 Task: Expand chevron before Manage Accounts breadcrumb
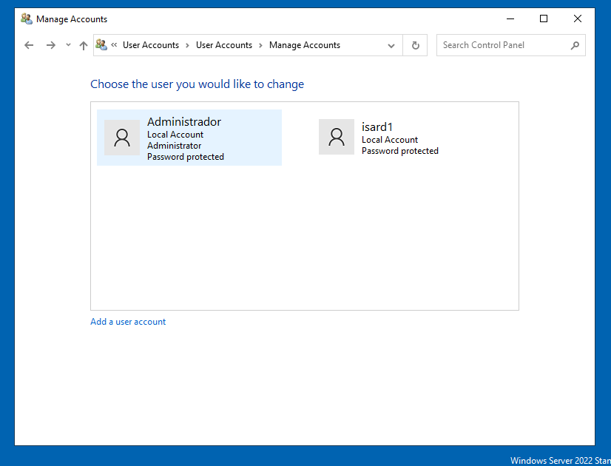(260, 45)
